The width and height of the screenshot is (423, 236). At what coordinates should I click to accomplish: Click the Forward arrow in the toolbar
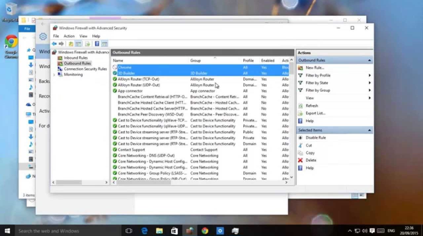point(61,44)
